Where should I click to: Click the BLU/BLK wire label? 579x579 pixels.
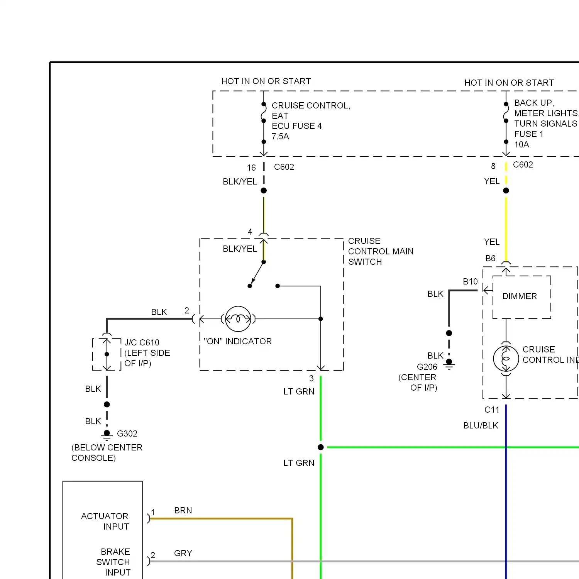(481, 425)
